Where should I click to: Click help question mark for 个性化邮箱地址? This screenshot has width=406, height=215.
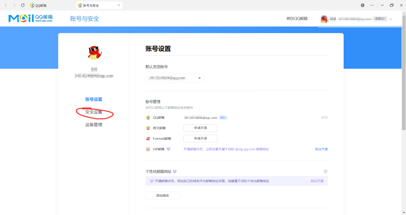pyautogui.click(x=326, y=172)
